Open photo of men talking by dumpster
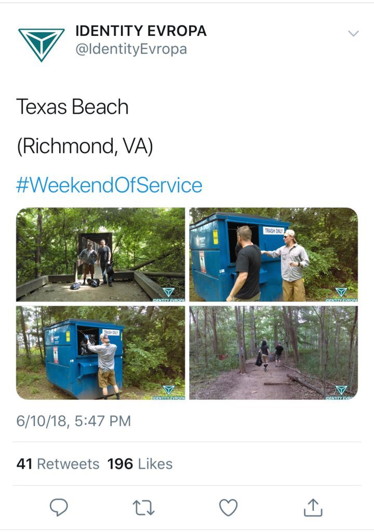 [x=274, y=255]
